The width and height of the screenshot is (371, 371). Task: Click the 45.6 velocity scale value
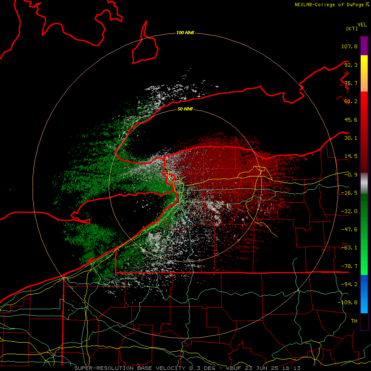tap(351, 120)
